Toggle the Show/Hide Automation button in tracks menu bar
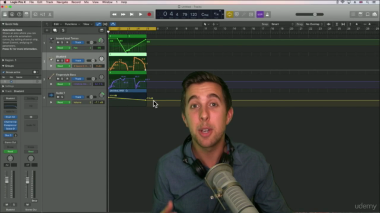Screen dimensions: 380x213 (x=98, y=24)
